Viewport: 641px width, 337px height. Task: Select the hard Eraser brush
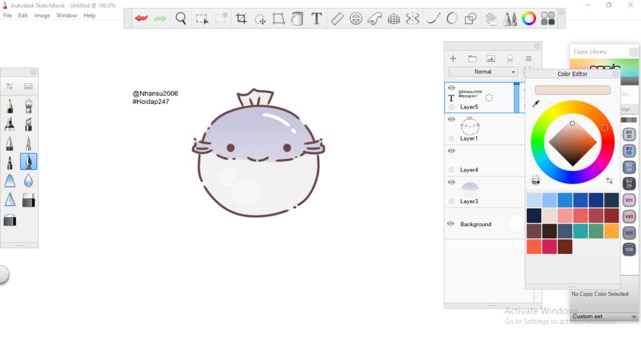pyautogui.click(x=28, y=200)
